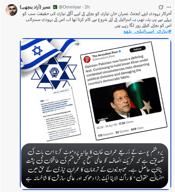Open the Grok explain icon beside the timestamp
The width and height of the screenshot is (175, 192).
pos(161,7)
